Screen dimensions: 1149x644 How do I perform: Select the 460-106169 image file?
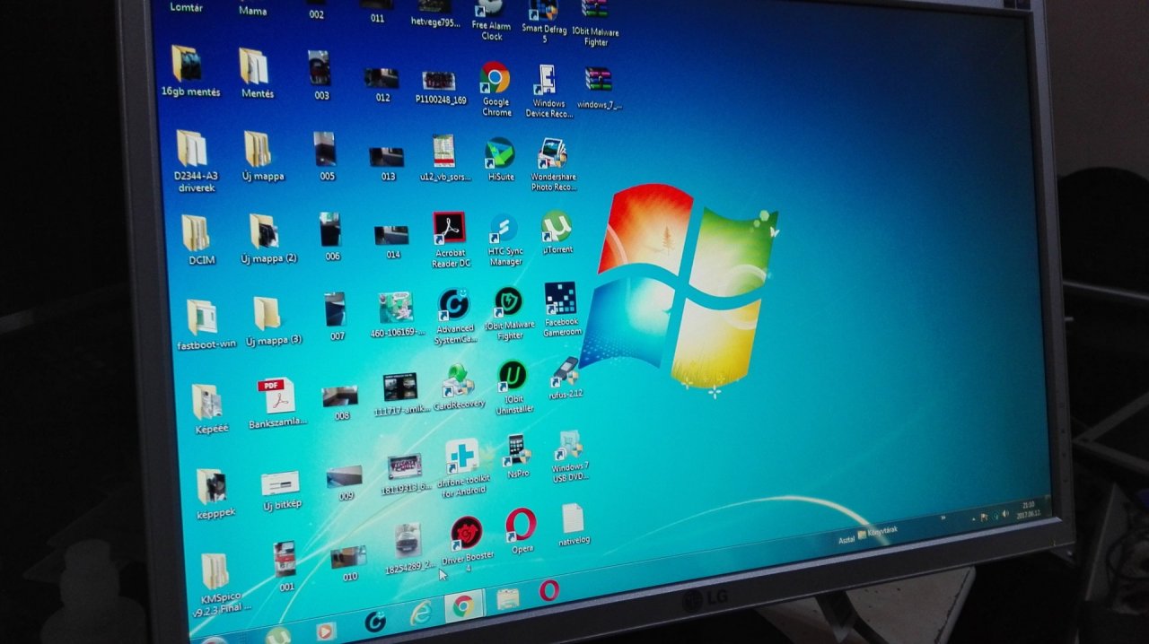pos(395,307)
